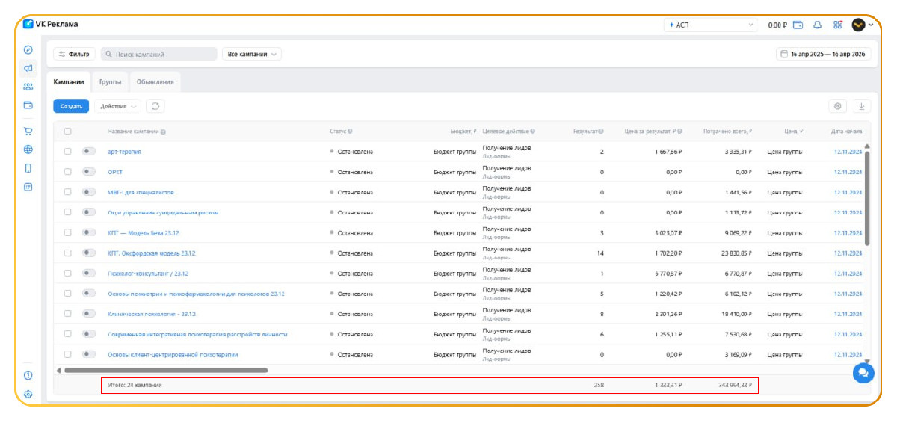
Task: Open the audiences icon in left sidebar
Action: click(x=28, y=87)
